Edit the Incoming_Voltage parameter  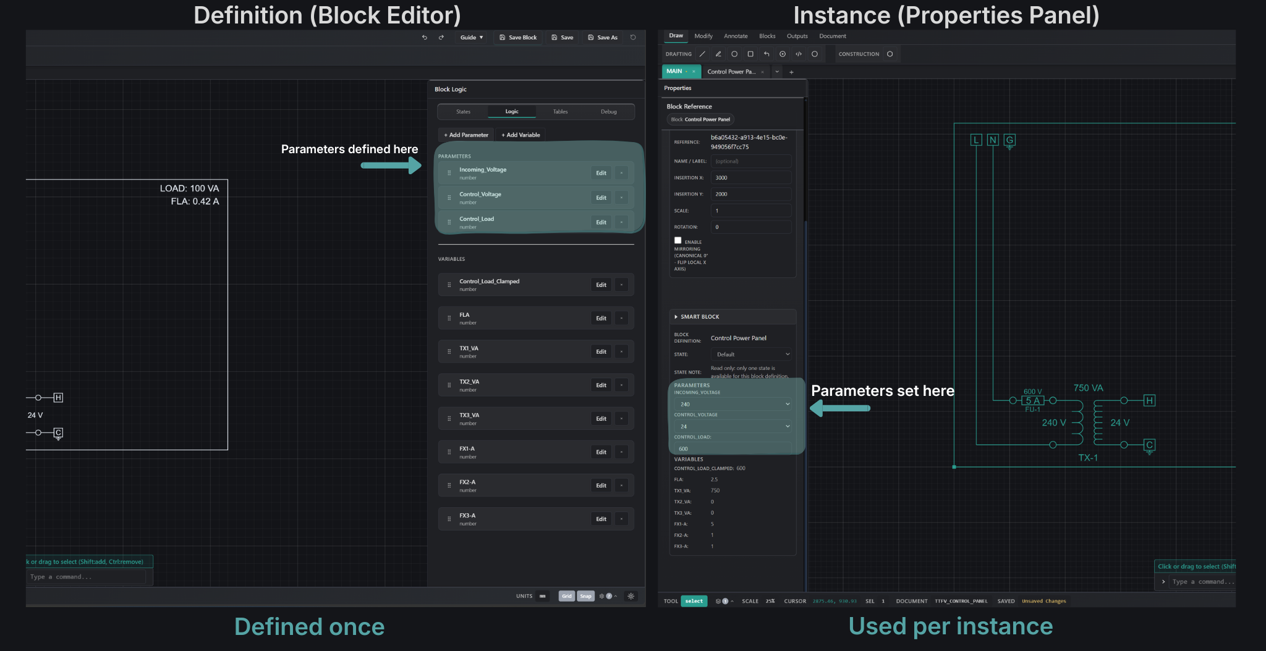pyautogui.click(x=601, y=174)
